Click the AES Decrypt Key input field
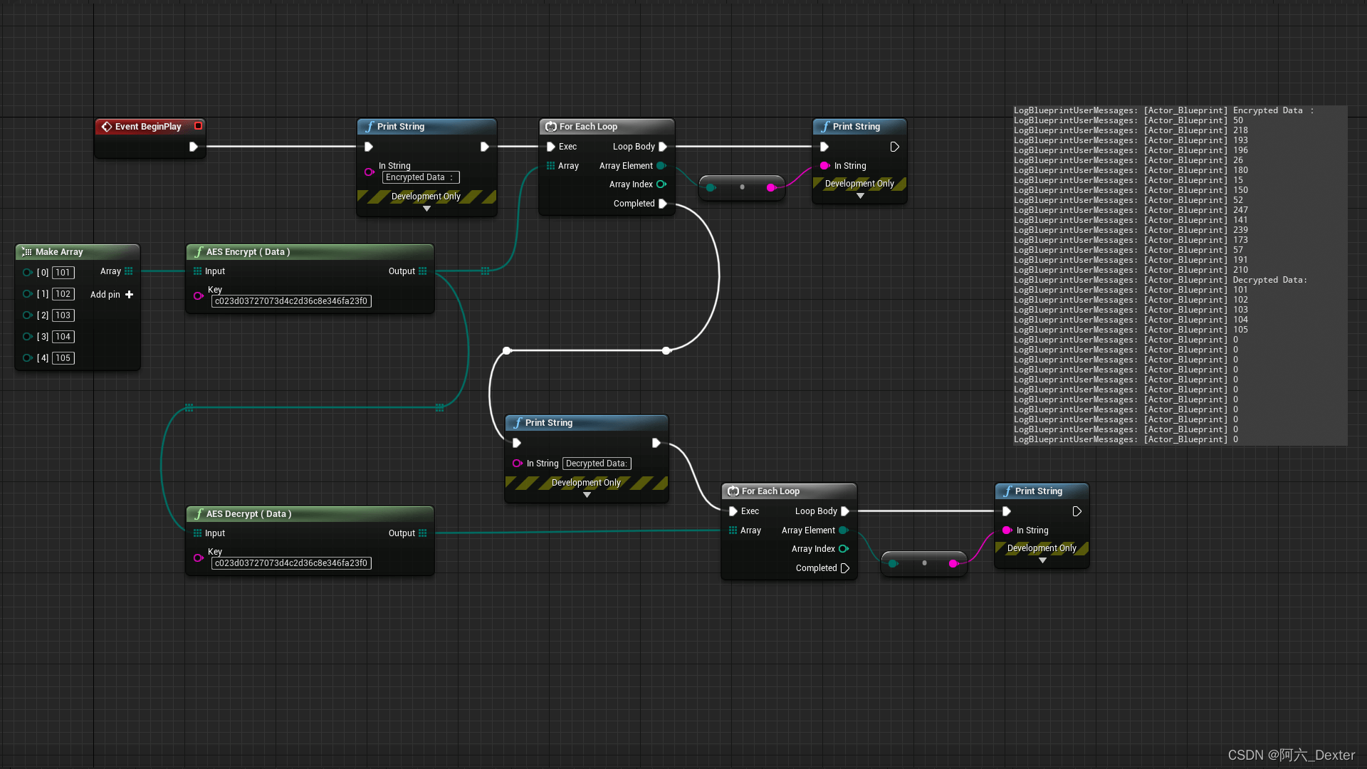The image size is (1367, 769). tap(291, 563)
